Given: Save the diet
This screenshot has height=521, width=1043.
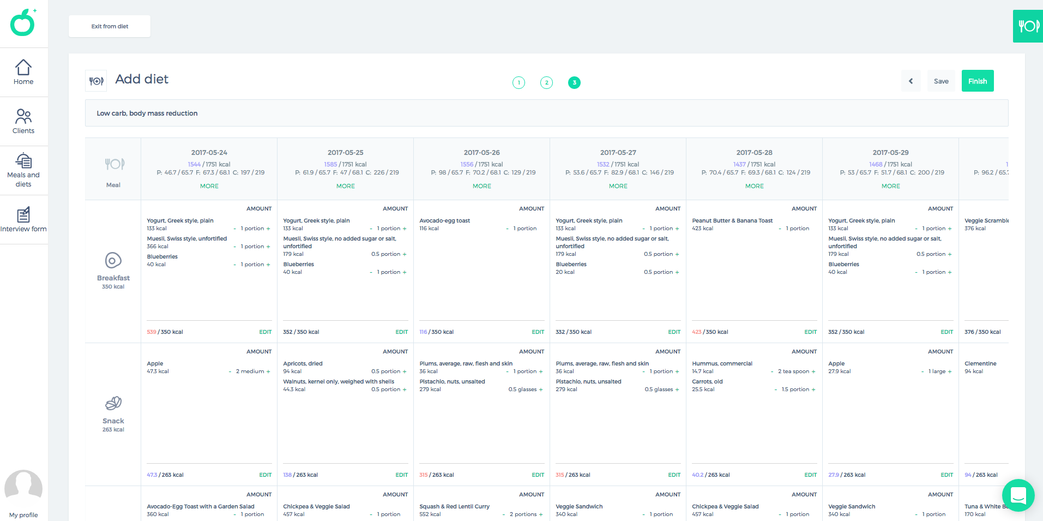Looking at the screenshot, I should click(x=941, y=81).
